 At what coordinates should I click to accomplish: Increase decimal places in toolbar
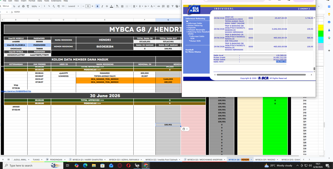(58, 6)
